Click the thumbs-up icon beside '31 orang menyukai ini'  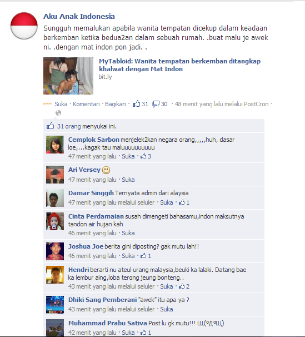(50, 126)
